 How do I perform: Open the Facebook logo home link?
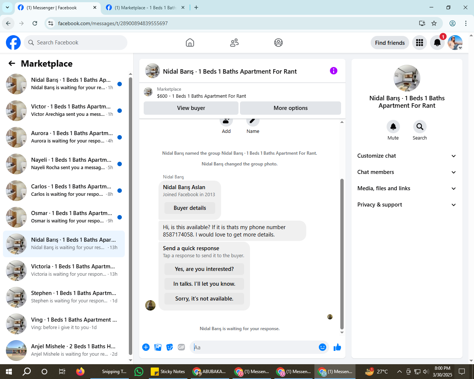[x=13, y=43]
